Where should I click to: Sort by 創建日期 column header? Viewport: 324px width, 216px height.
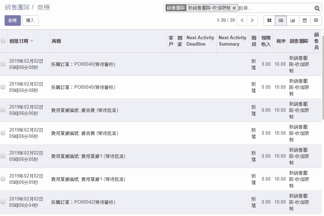click(x=19, y=41)
